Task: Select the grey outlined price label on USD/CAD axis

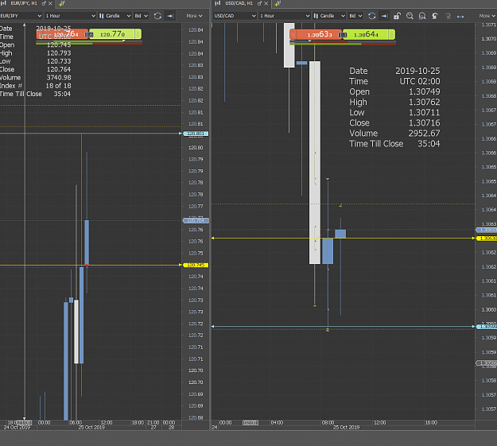Action: [487, 363]
